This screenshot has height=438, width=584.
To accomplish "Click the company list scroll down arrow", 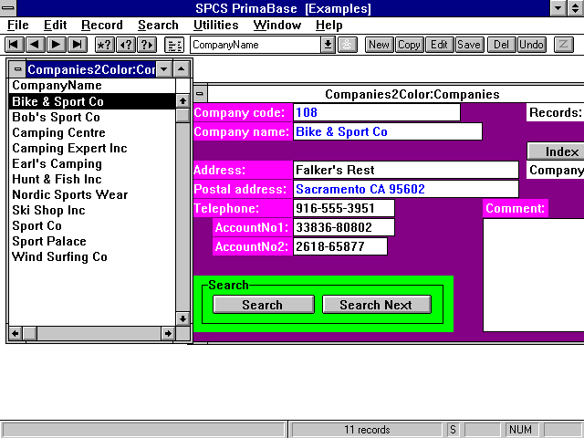I will point(182,318).
